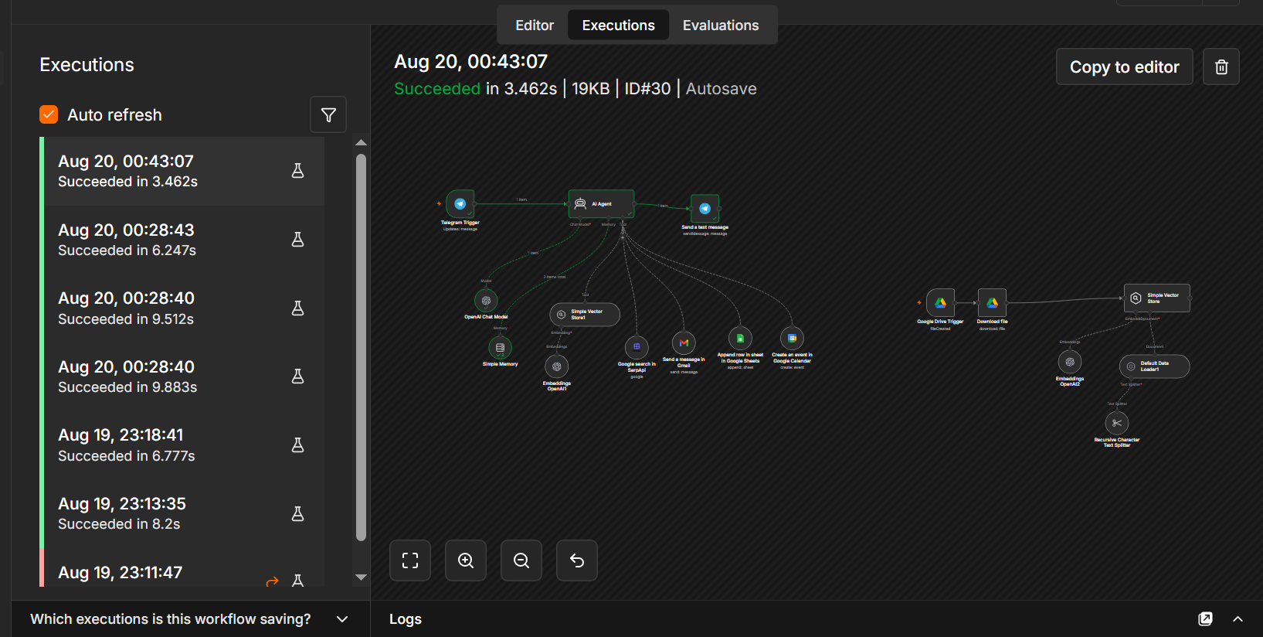Pop out the Logs panel

[1205, 619]
